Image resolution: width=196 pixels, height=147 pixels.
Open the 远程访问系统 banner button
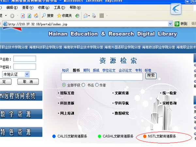(x=21, y=96)
